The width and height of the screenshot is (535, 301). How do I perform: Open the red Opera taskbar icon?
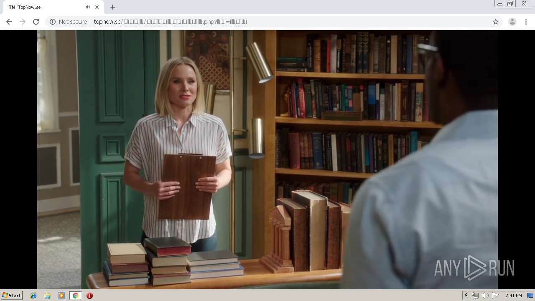89,296
